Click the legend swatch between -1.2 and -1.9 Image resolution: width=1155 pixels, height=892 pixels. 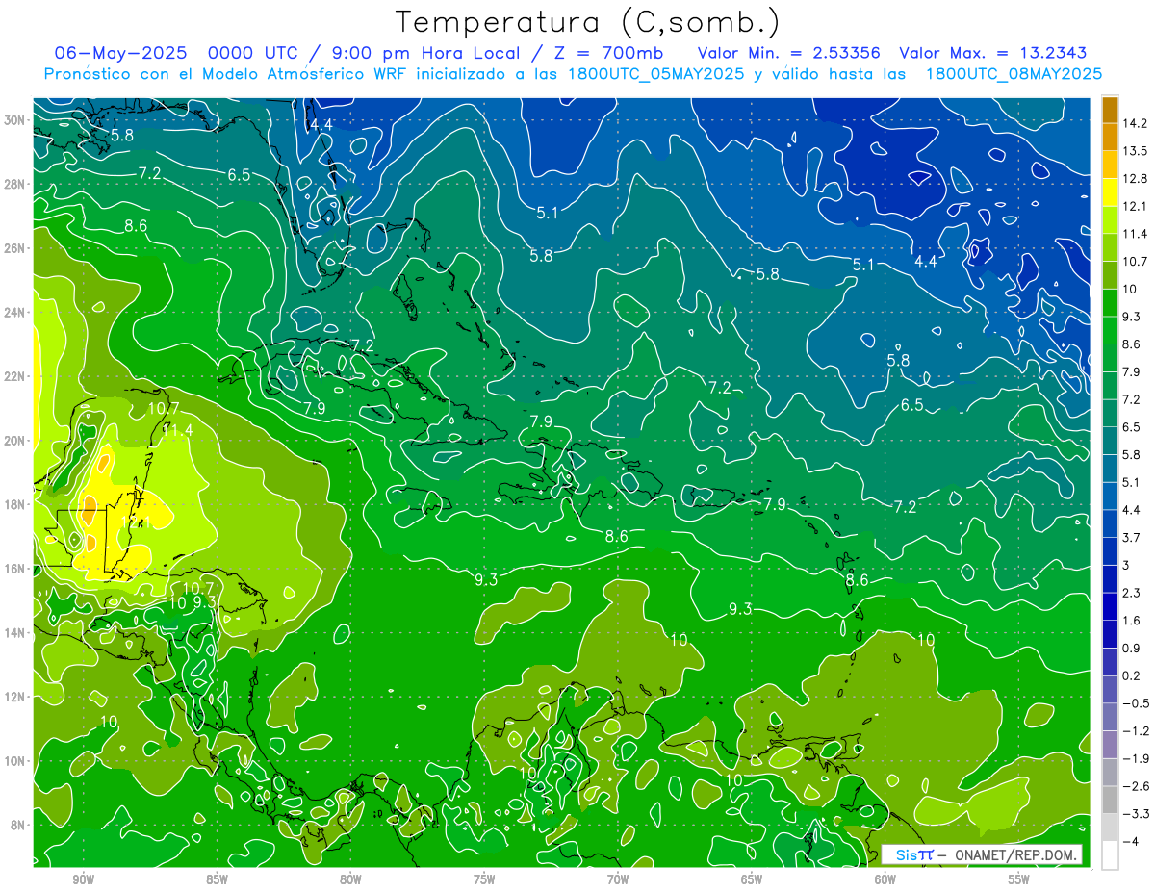(x=1110, y=744)
